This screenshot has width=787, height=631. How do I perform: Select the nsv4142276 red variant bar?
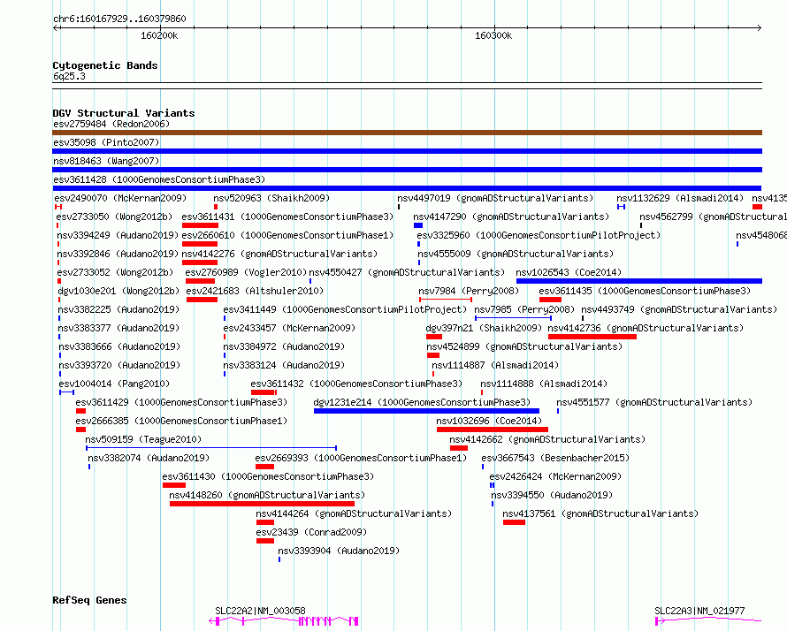point(200,262)
